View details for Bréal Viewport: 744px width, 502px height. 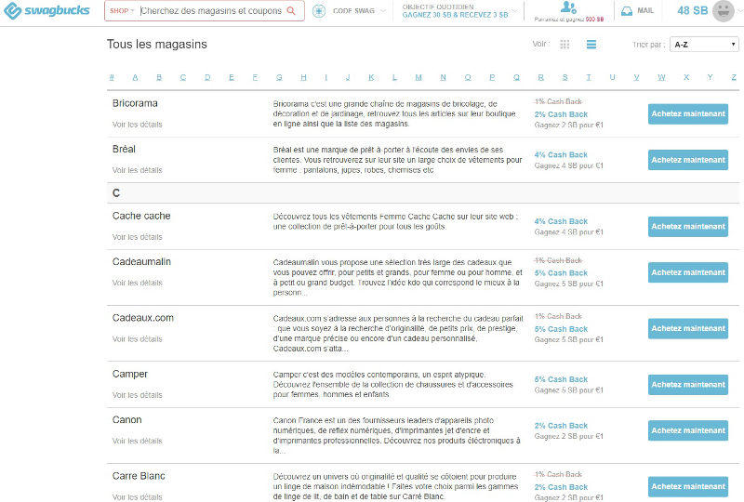click(x=137, y=170)
